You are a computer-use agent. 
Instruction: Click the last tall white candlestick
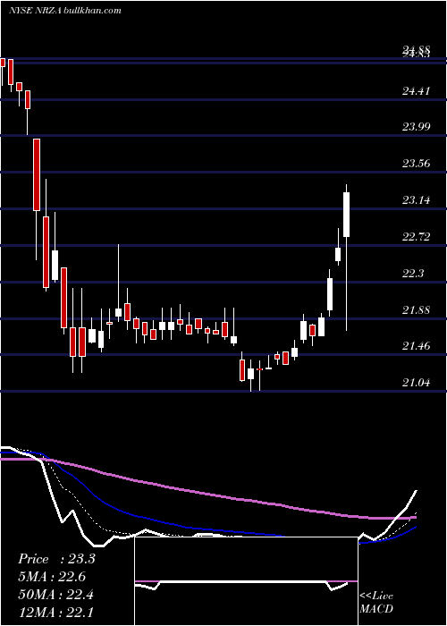tap(347, 215)
